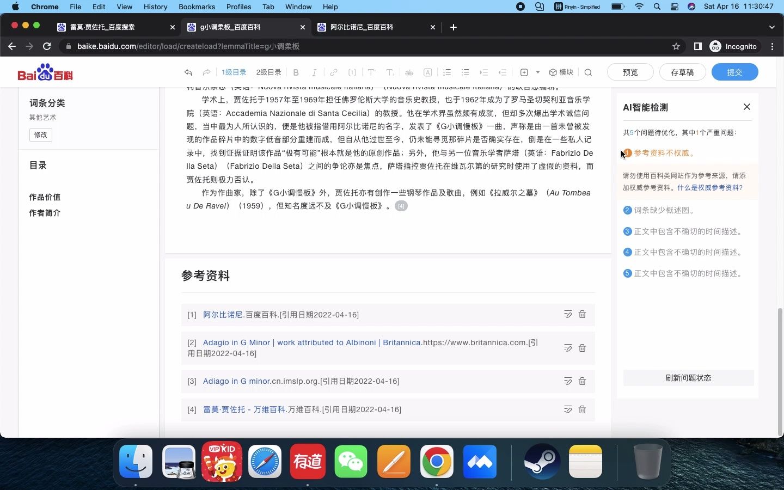Screen dimensions: 784x490
Task: Open reference link 阿尔比诺尼
Action: click(x=223, y=315)
